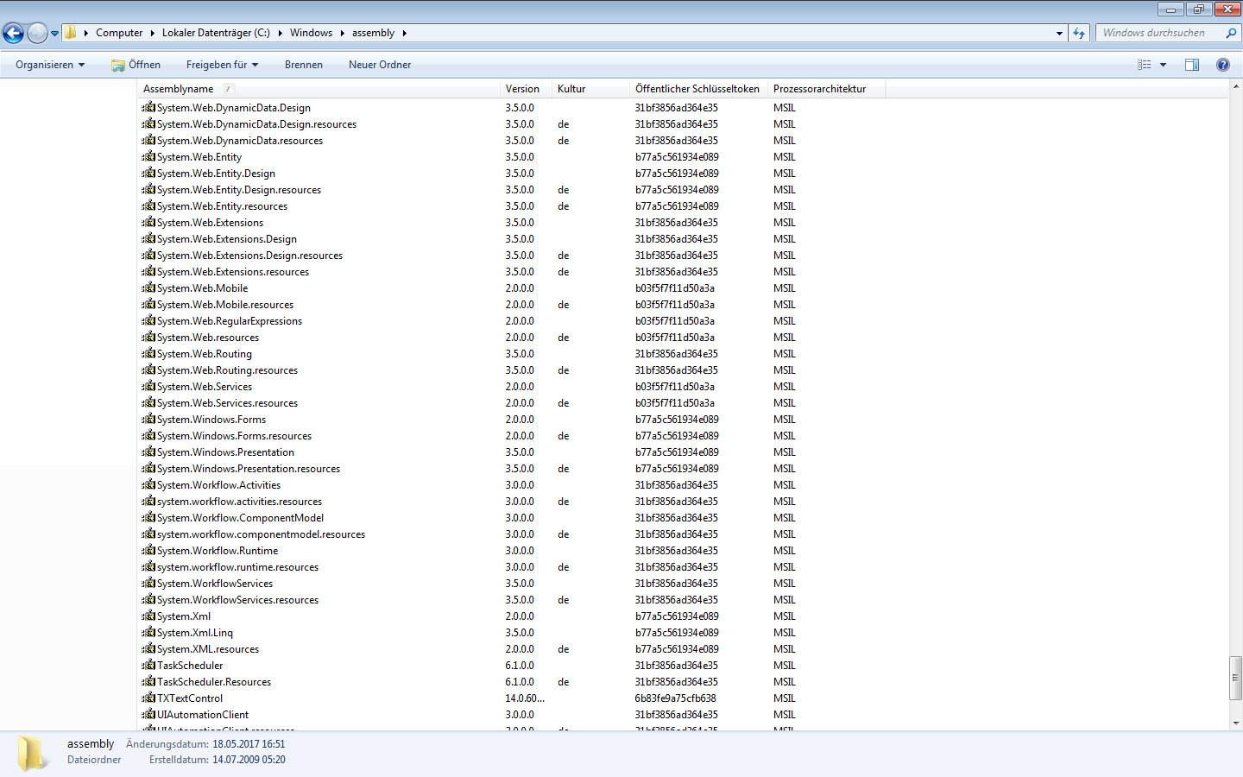Select the System.Windows.Forms assembly icon
Image resolution: width=1243 pixels, height=777 pixels.
(148, 420)
